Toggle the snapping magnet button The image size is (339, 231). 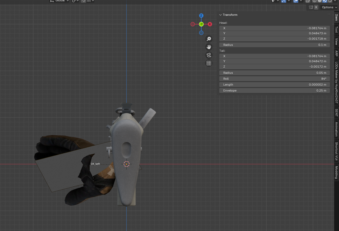tap(83, 1)
